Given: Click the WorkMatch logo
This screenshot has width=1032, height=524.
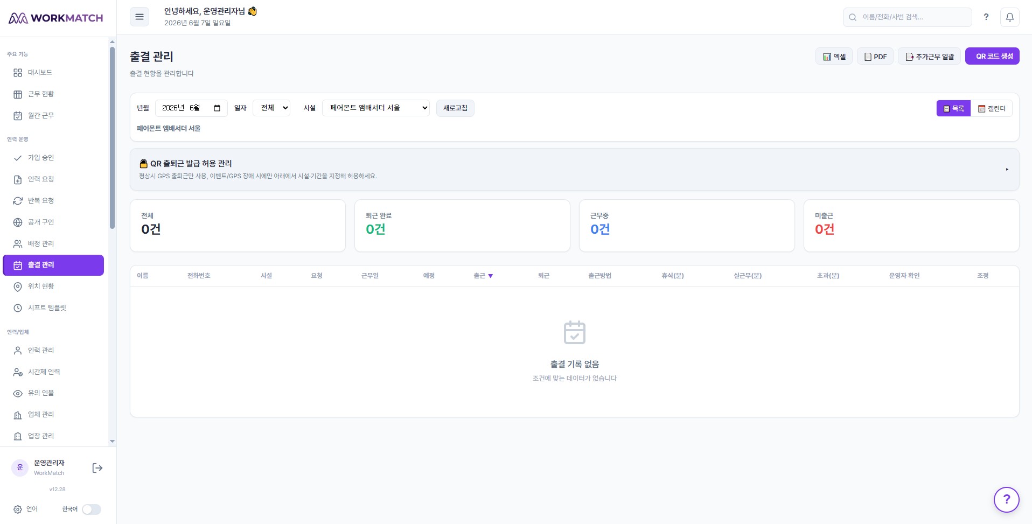Looking at the screenshot, I should [55, 18].
